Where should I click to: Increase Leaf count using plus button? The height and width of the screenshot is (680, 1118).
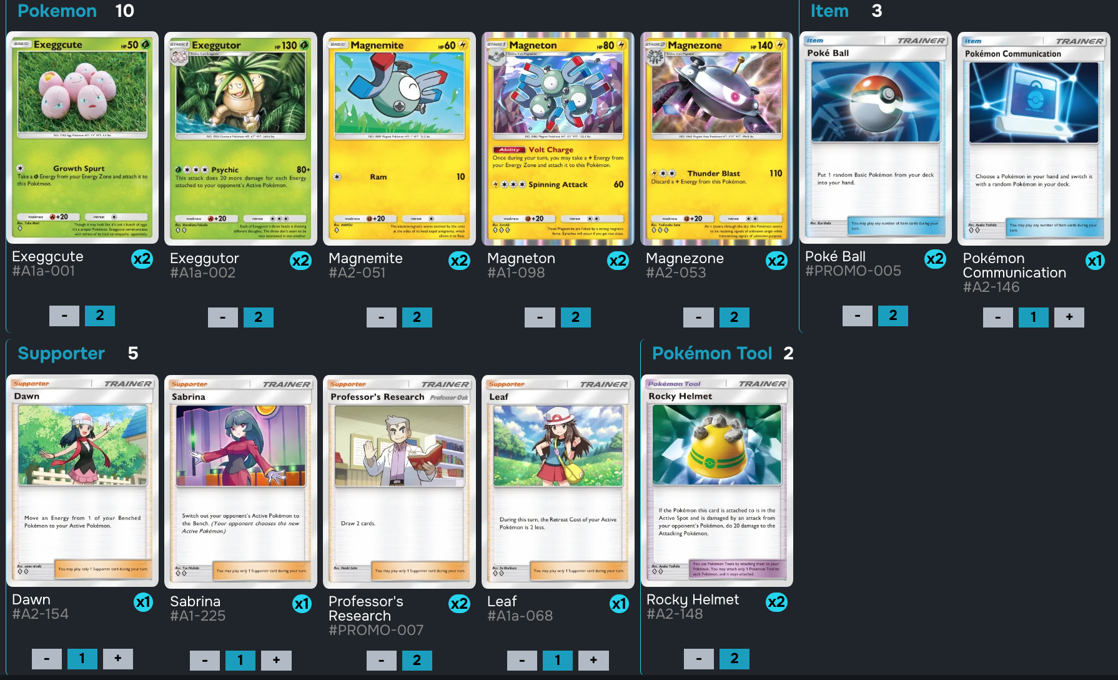coord(593,659)
